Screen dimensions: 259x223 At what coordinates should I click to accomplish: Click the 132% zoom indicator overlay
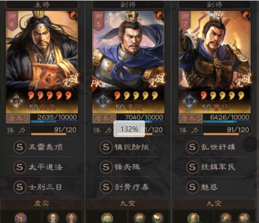pos(129,129)
